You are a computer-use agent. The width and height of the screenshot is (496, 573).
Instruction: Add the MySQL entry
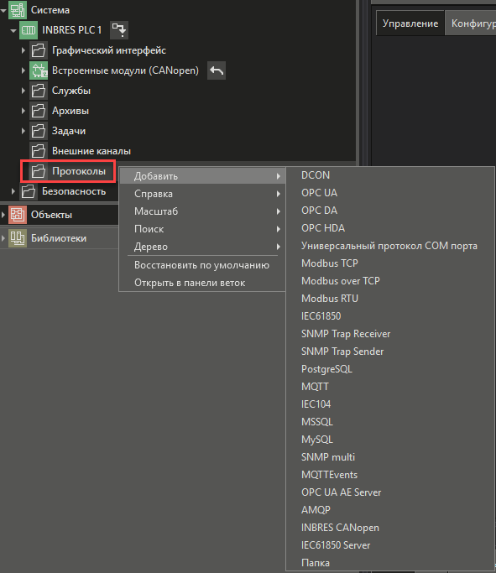click(390, 440)
